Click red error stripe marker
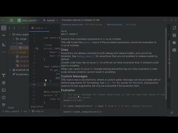This screenshot has height=133, width=178. coord(169,59)
